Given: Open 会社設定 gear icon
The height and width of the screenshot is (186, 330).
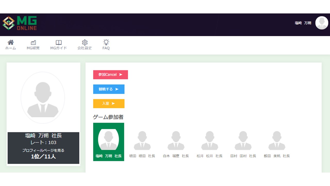Looking at the screenshot, I should point(85,43).
